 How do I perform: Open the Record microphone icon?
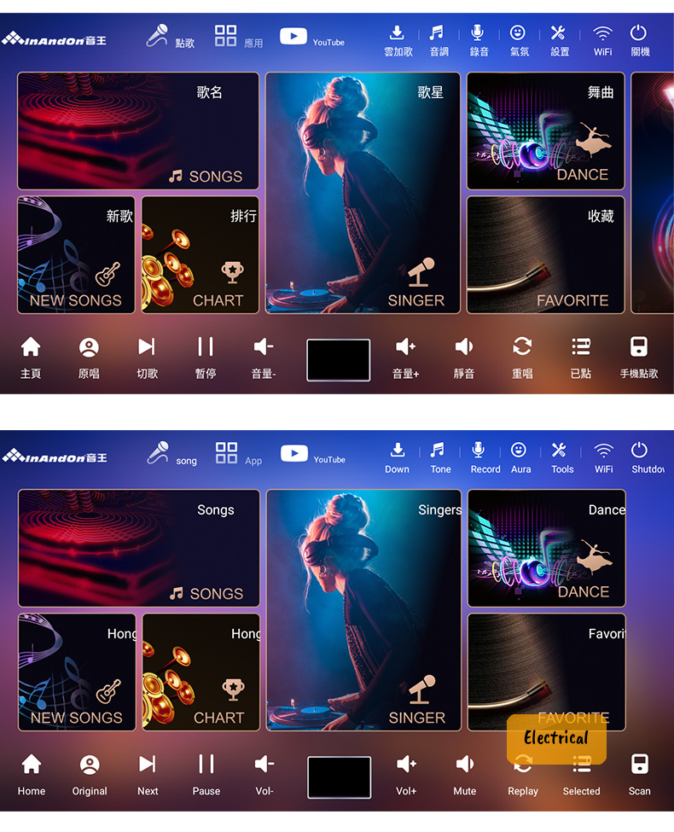479,451
